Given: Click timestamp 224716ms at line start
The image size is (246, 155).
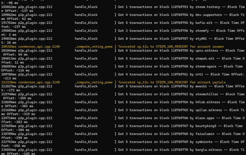Looking at the screenshot, I should (8, 118).
